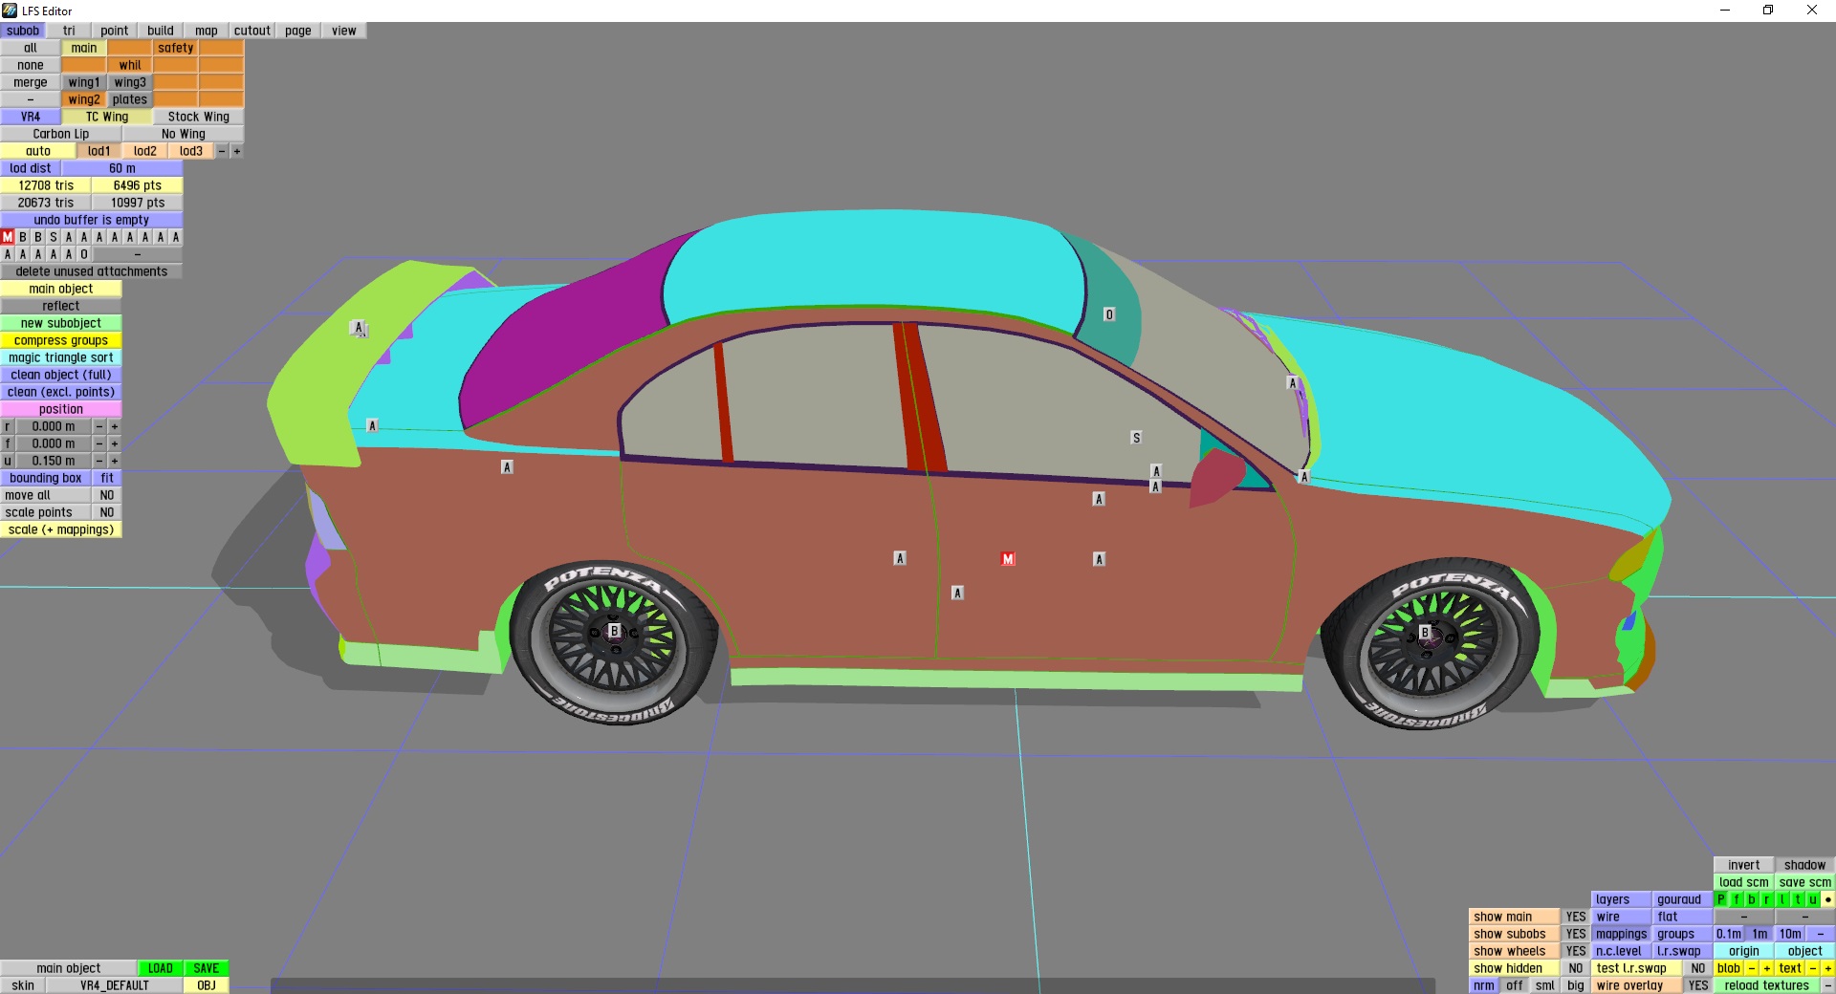Click the new subobject button
The width and height of the screenshot is (1836, 994).
pos(61,323)
